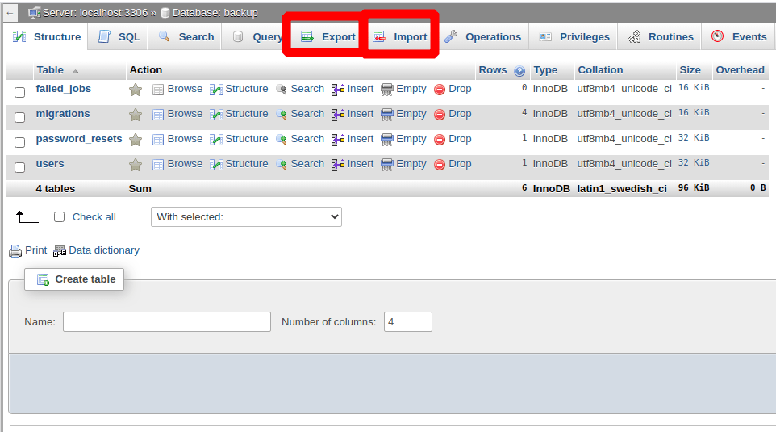
Task: Click Empty icon in password_resets row
Action: [x=387, y=140]
